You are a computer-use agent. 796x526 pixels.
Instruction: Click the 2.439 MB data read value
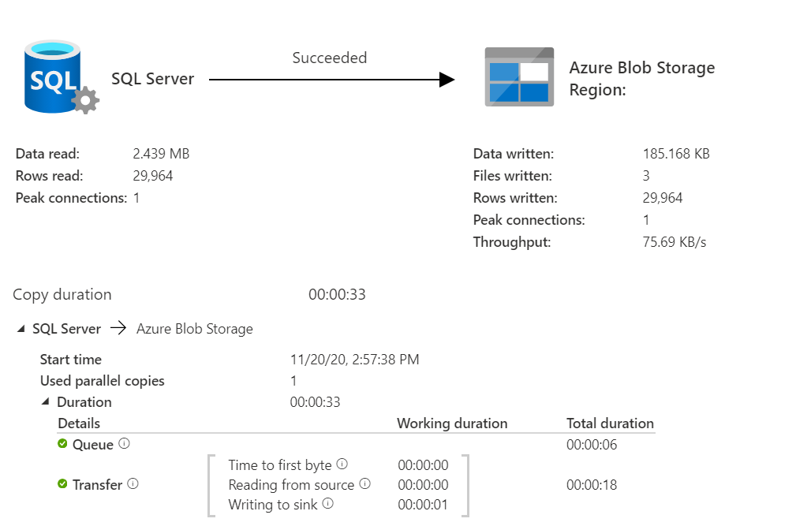[161, 154]
